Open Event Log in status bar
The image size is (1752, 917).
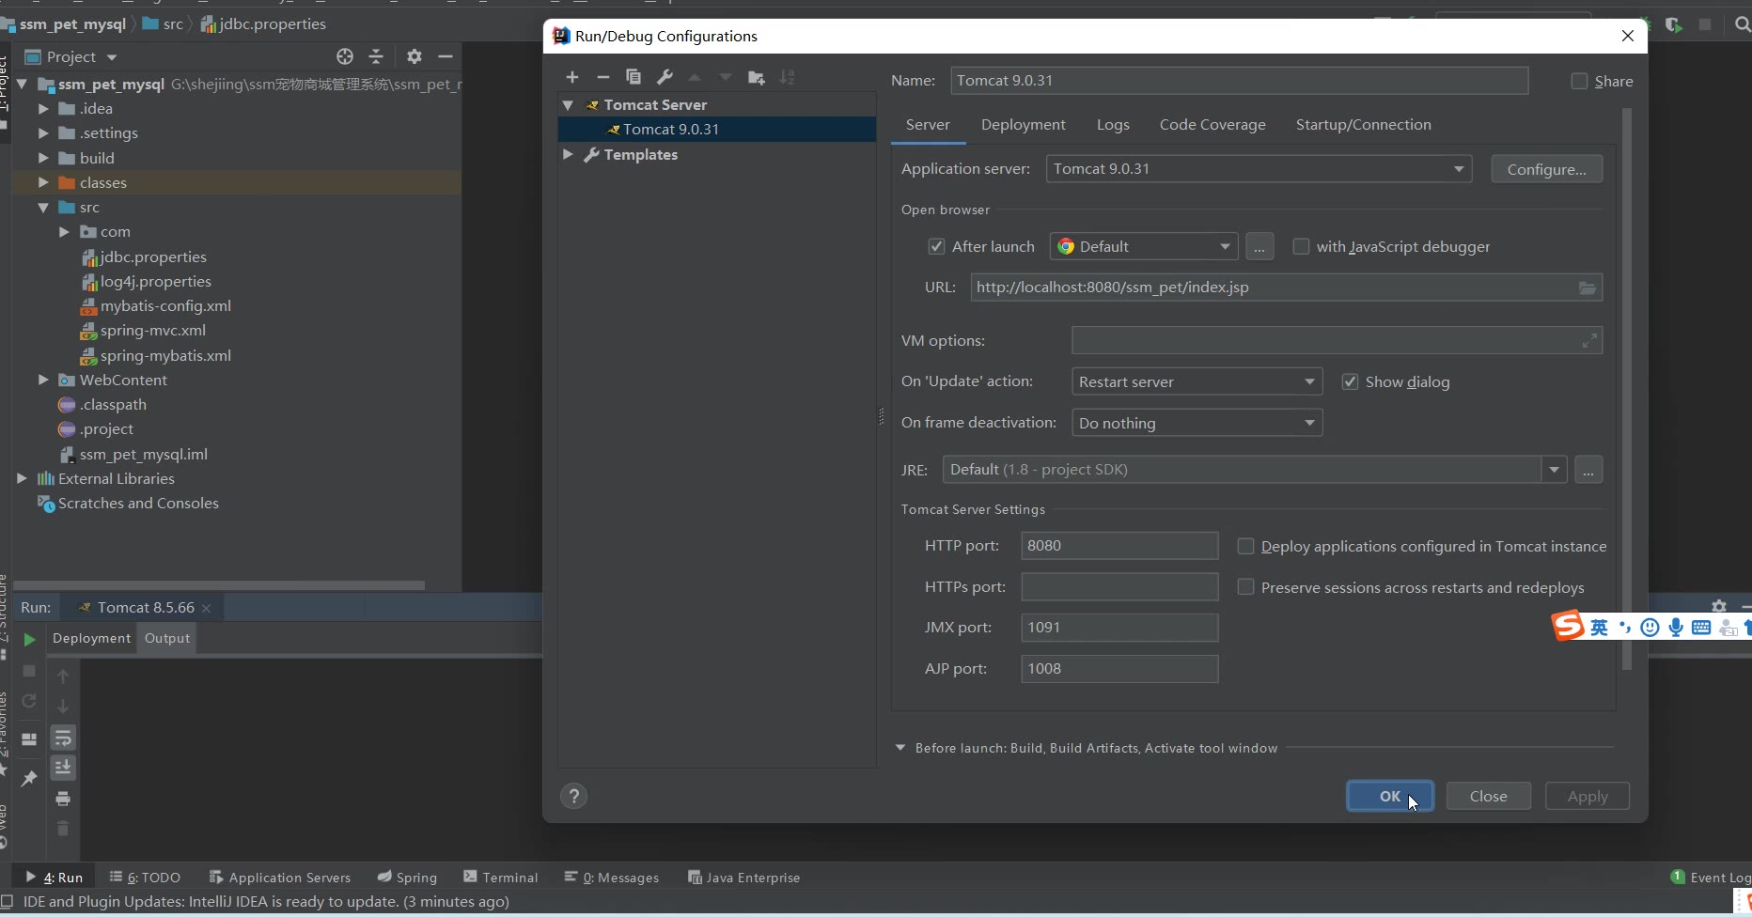click(1710, 878)
